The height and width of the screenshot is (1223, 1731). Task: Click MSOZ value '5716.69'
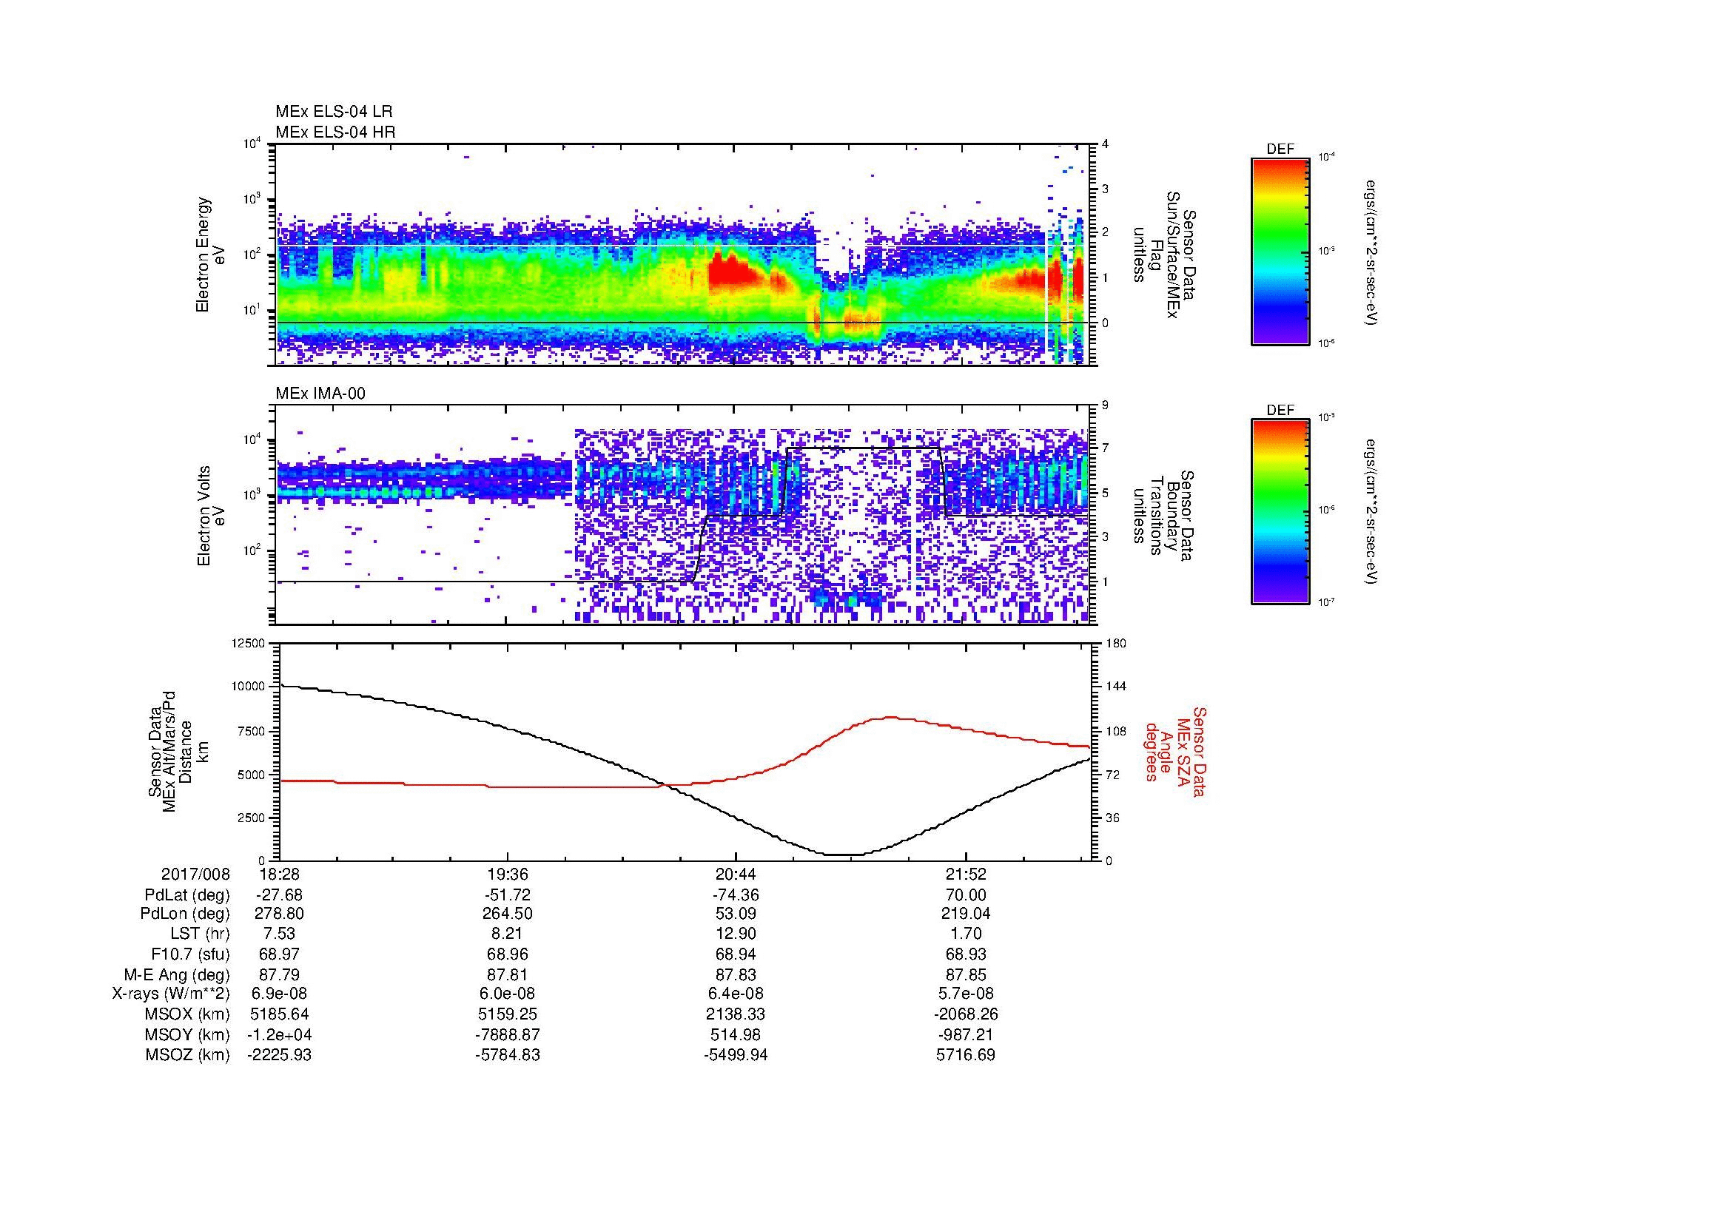tap(966, 1056)
